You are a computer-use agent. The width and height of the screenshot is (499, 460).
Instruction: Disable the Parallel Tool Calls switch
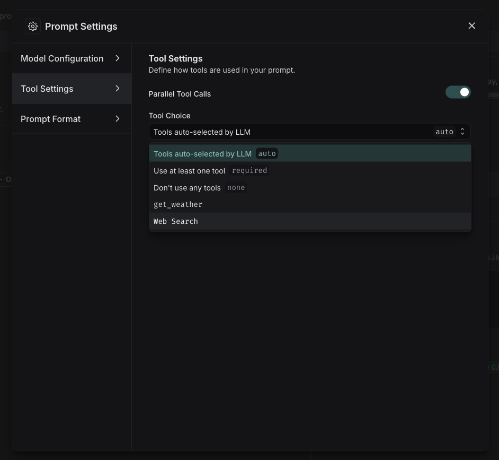tap(458, 92)
